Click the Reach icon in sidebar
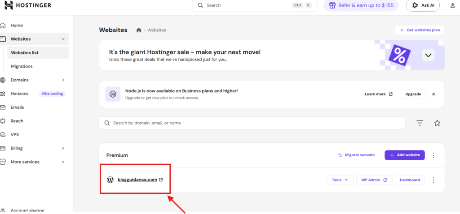460x214 pixels. pos(3,121)
